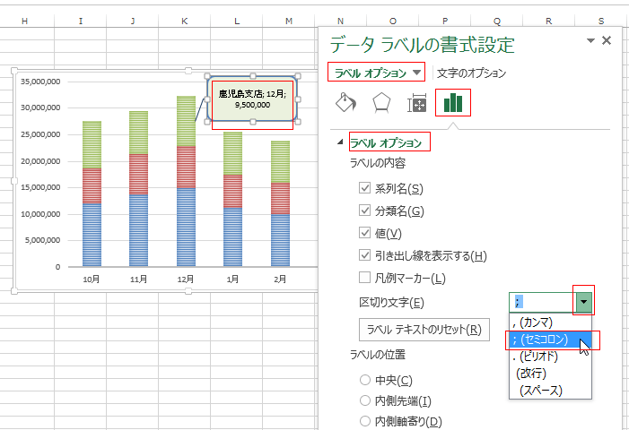This screenshot has width=629, height=430.
Task: Toggle the 系列名(S) checkbox
Action: (x=364, y=188)
